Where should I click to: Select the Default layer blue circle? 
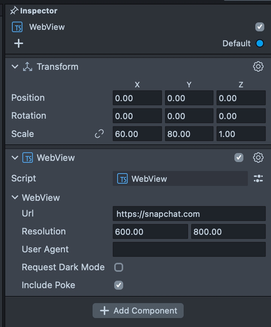pos(260,44)
